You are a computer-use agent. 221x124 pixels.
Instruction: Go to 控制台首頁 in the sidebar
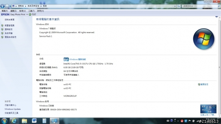[9, 20]
